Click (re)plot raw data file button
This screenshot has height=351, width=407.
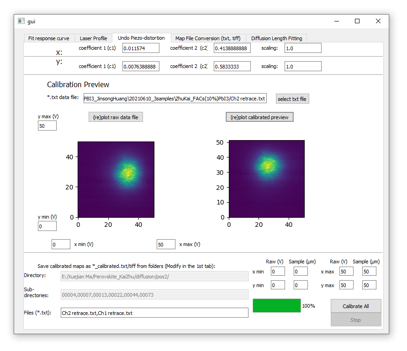[x=116, y=117]
